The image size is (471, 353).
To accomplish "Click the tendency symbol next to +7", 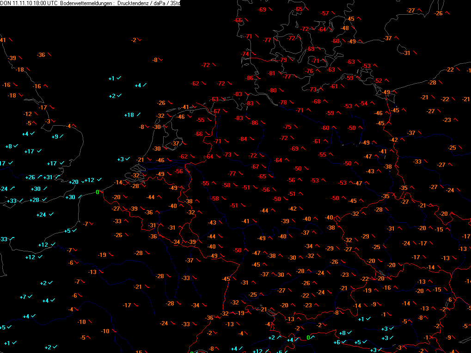I will (30, 296).
